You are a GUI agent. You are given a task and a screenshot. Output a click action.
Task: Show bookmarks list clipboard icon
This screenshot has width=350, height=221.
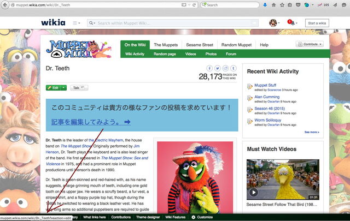click(x=290, y=5)
